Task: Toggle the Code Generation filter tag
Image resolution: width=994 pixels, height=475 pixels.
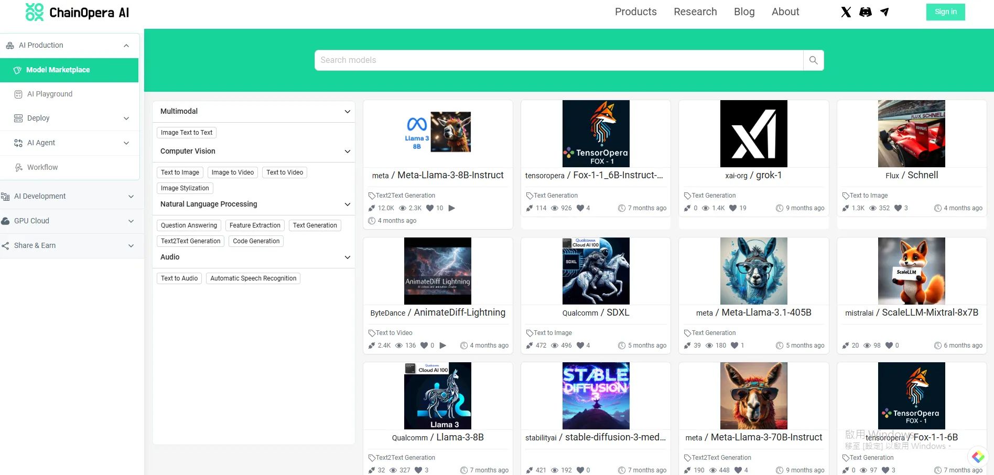Action: (x=256, y=241)
